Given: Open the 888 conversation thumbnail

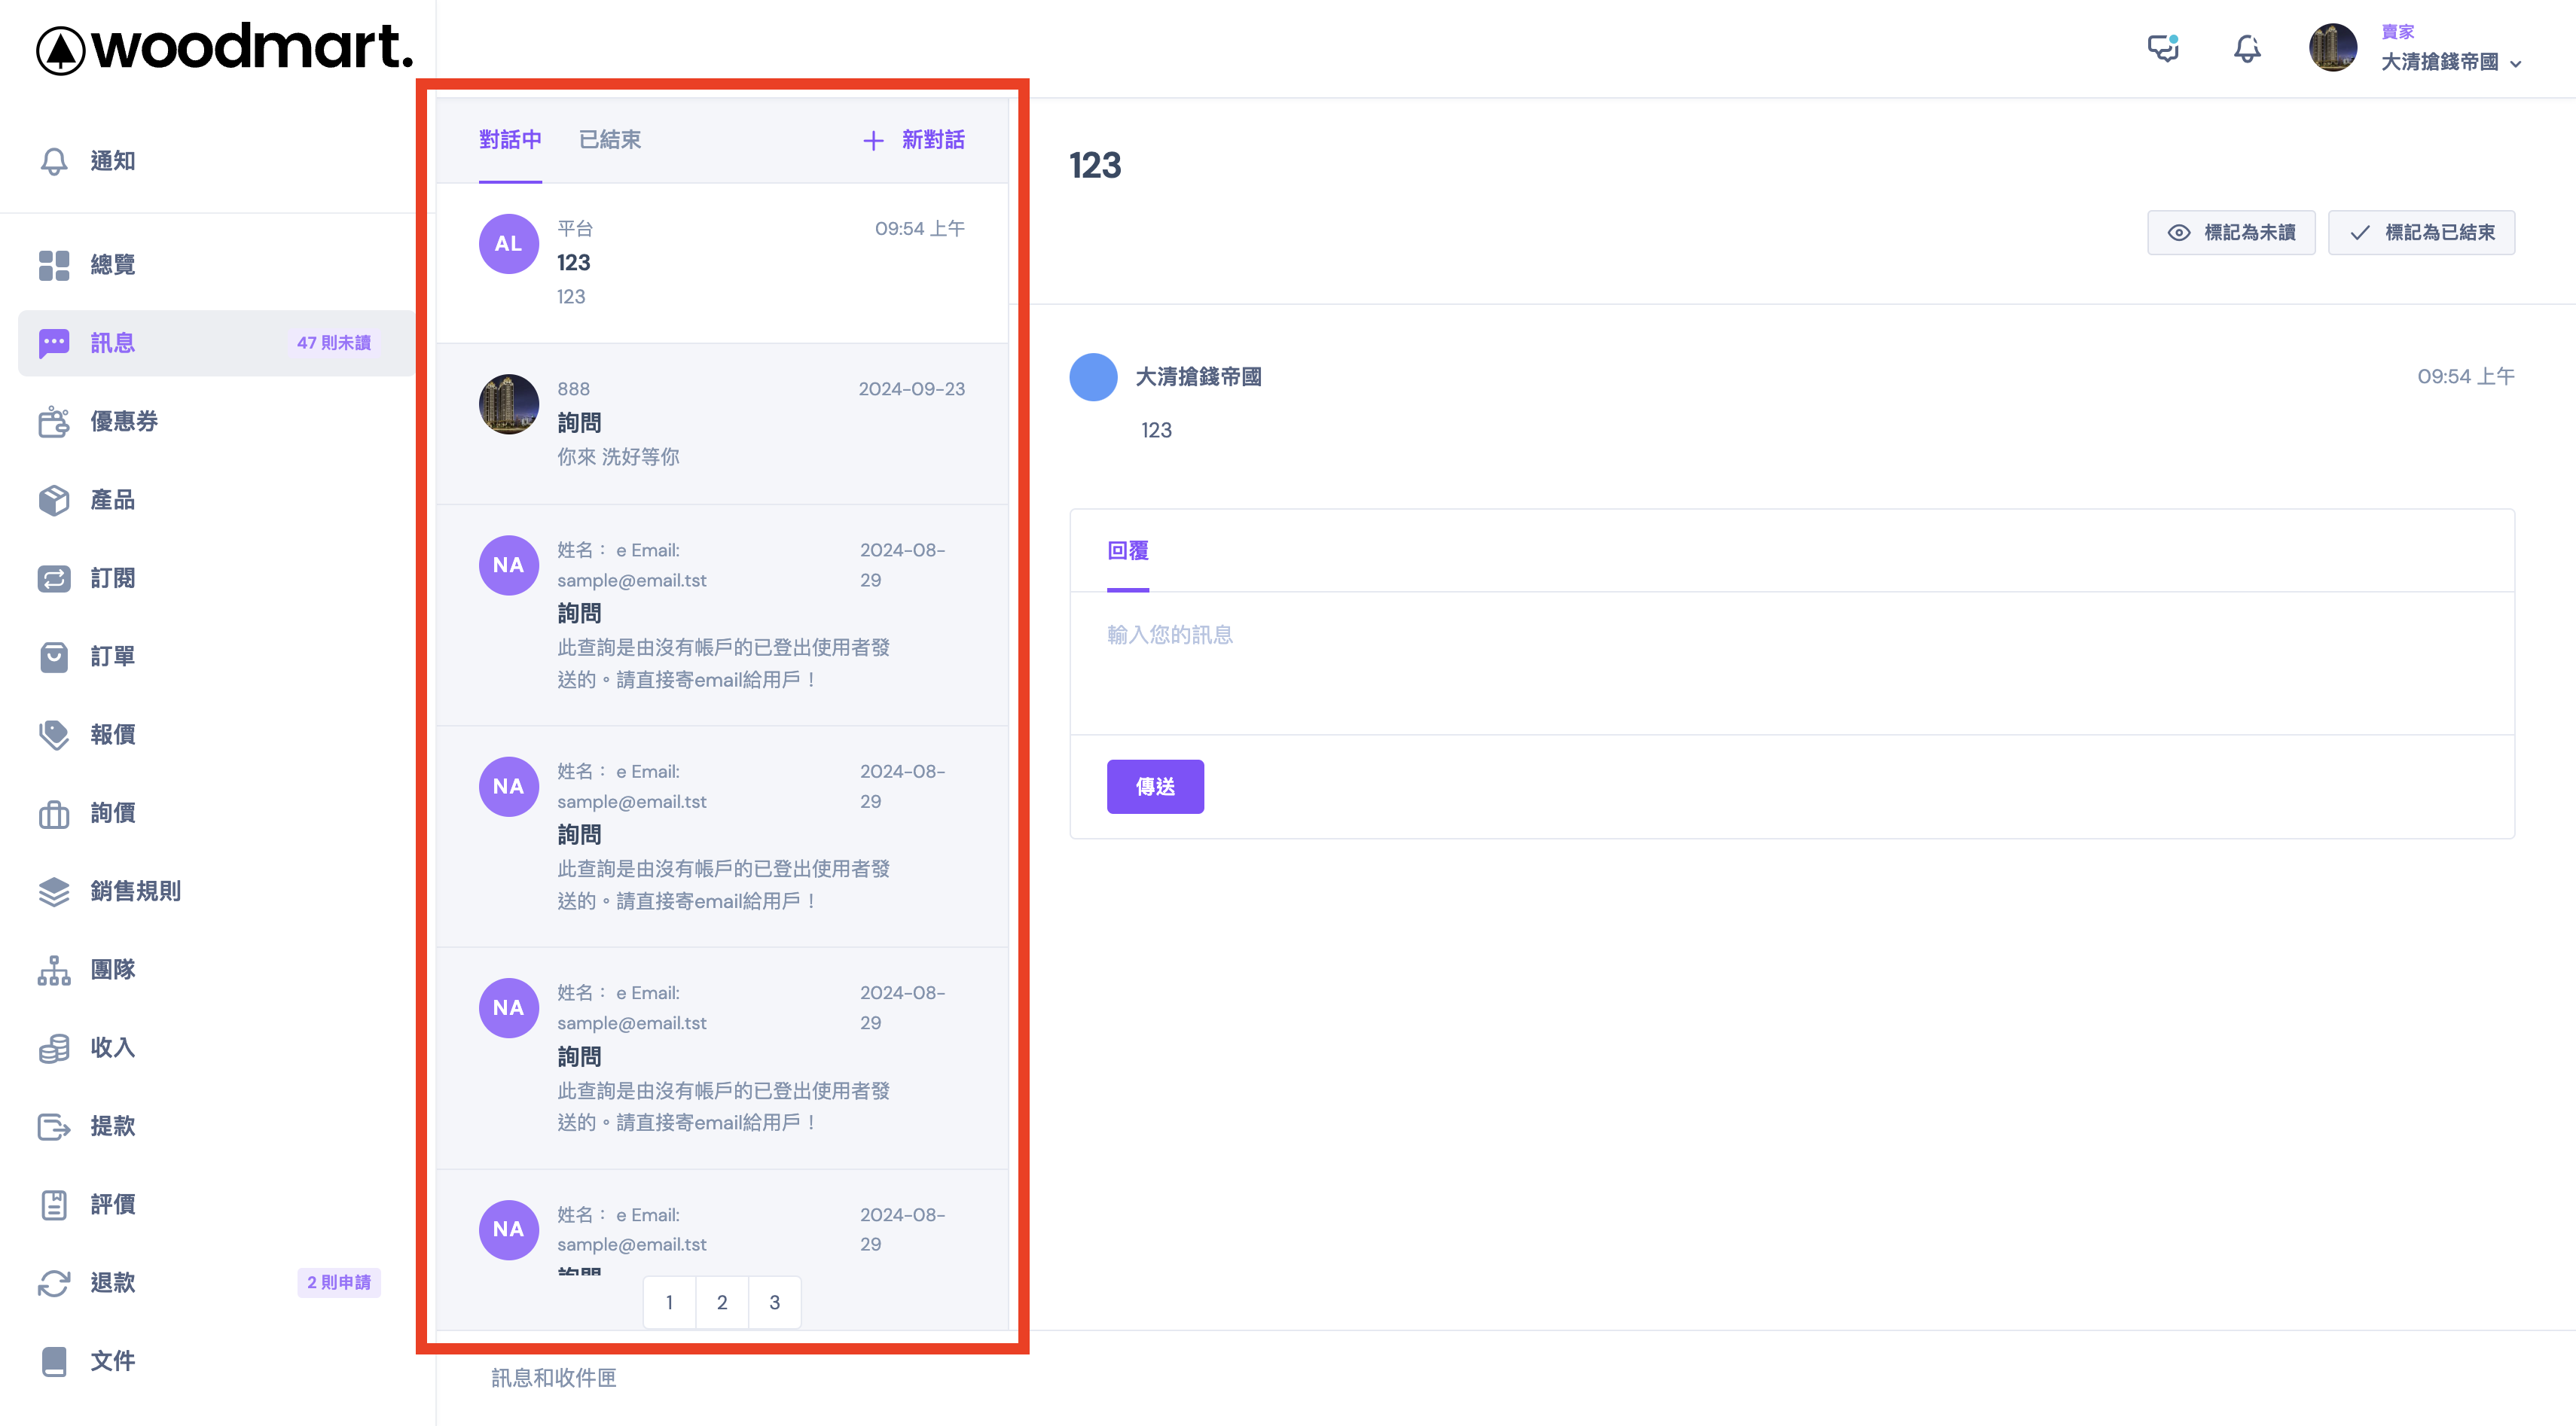Looking at the screenshot, I should pos(509,405).
